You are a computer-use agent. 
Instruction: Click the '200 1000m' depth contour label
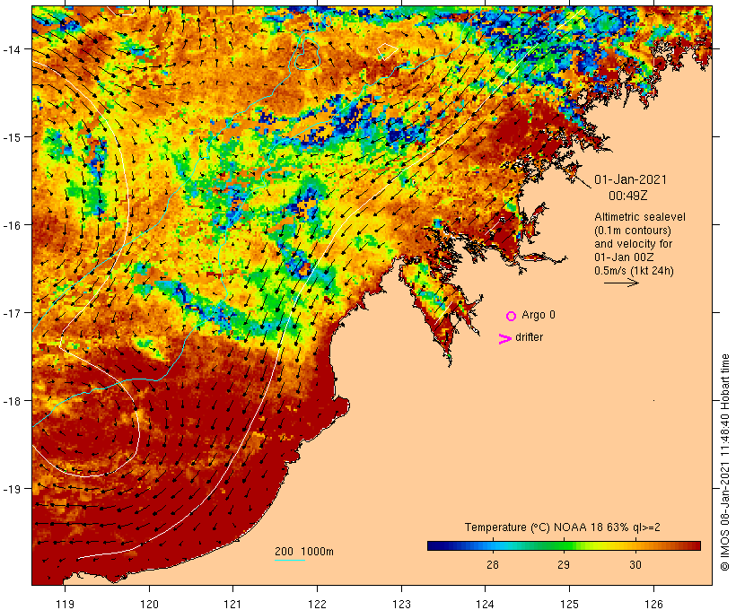coord(304,552)
